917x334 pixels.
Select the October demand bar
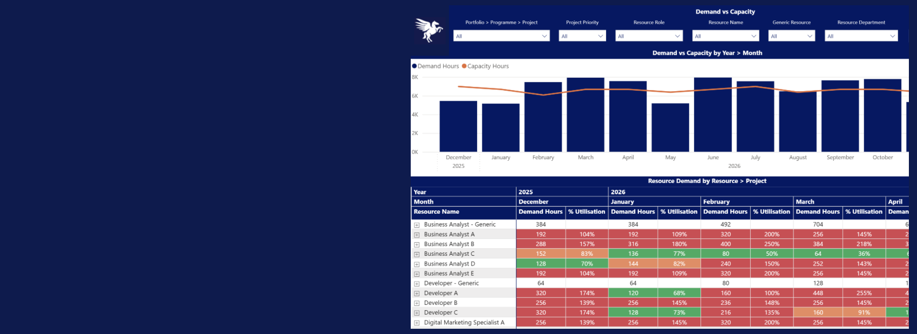coord(883,115)
